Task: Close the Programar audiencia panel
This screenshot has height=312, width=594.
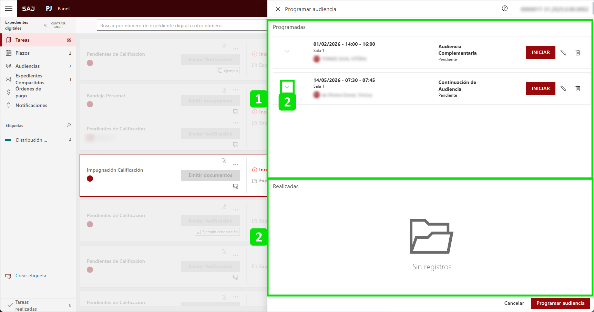Action: pos(278,9)
